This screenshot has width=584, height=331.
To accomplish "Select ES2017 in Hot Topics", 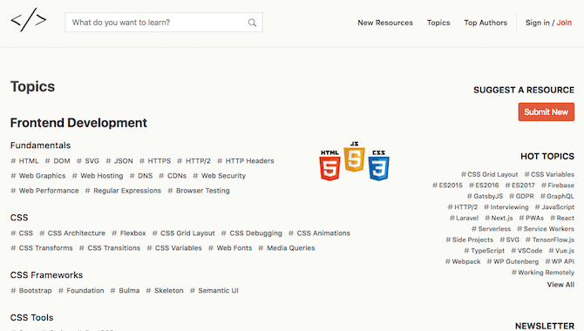I will (520, 185).
